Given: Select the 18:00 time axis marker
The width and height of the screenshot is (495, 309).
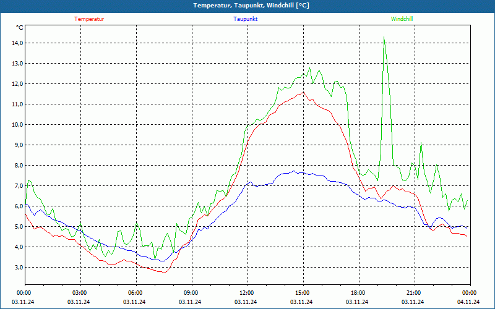Looking at the screenshot, I should 358,293.
